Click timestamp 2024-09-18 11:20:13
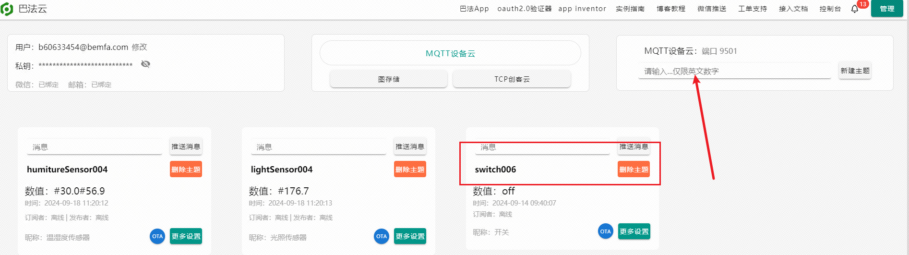The image size is (909, 255). [x=300, y=203]
